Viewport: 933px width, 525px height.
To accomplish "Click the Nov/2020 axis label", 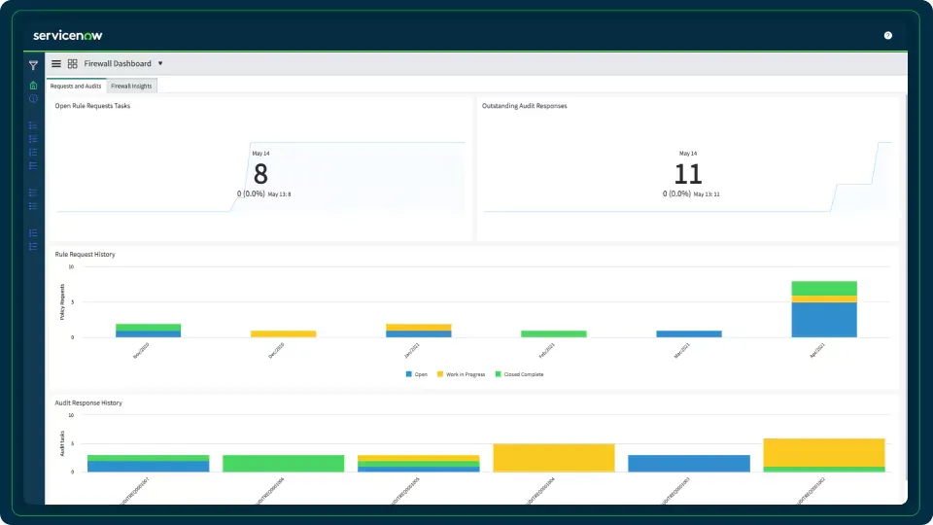I will pos(141,351).
